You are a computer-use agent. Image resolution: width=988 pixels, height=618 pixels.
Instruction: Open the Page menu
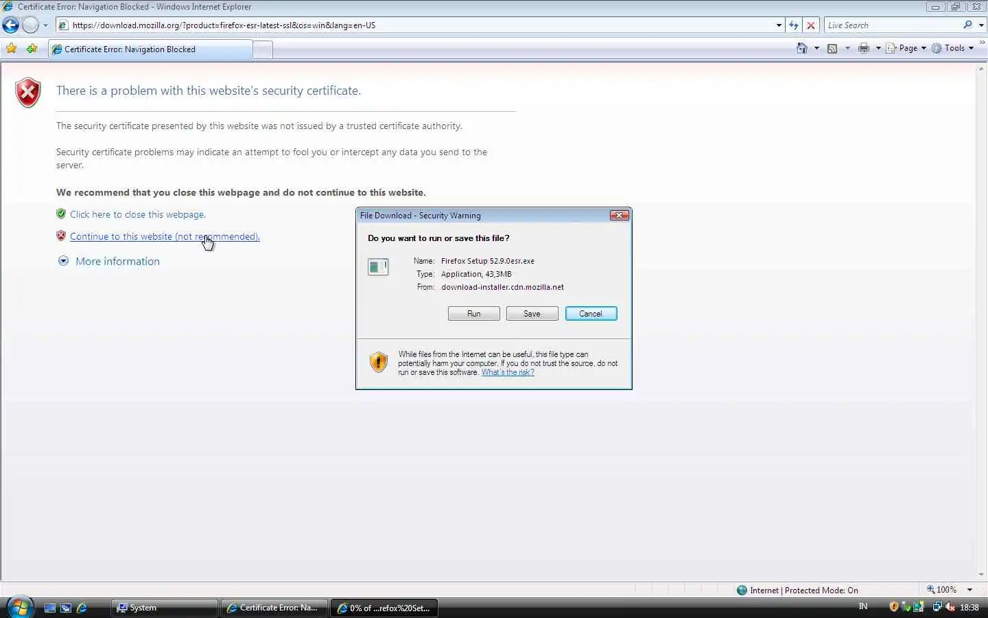point(906,48)
